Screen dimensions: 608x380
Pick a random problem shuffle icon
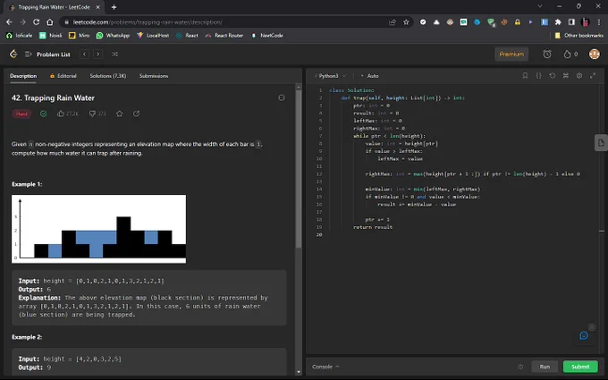pyautogui.click(x=114, y=55)
